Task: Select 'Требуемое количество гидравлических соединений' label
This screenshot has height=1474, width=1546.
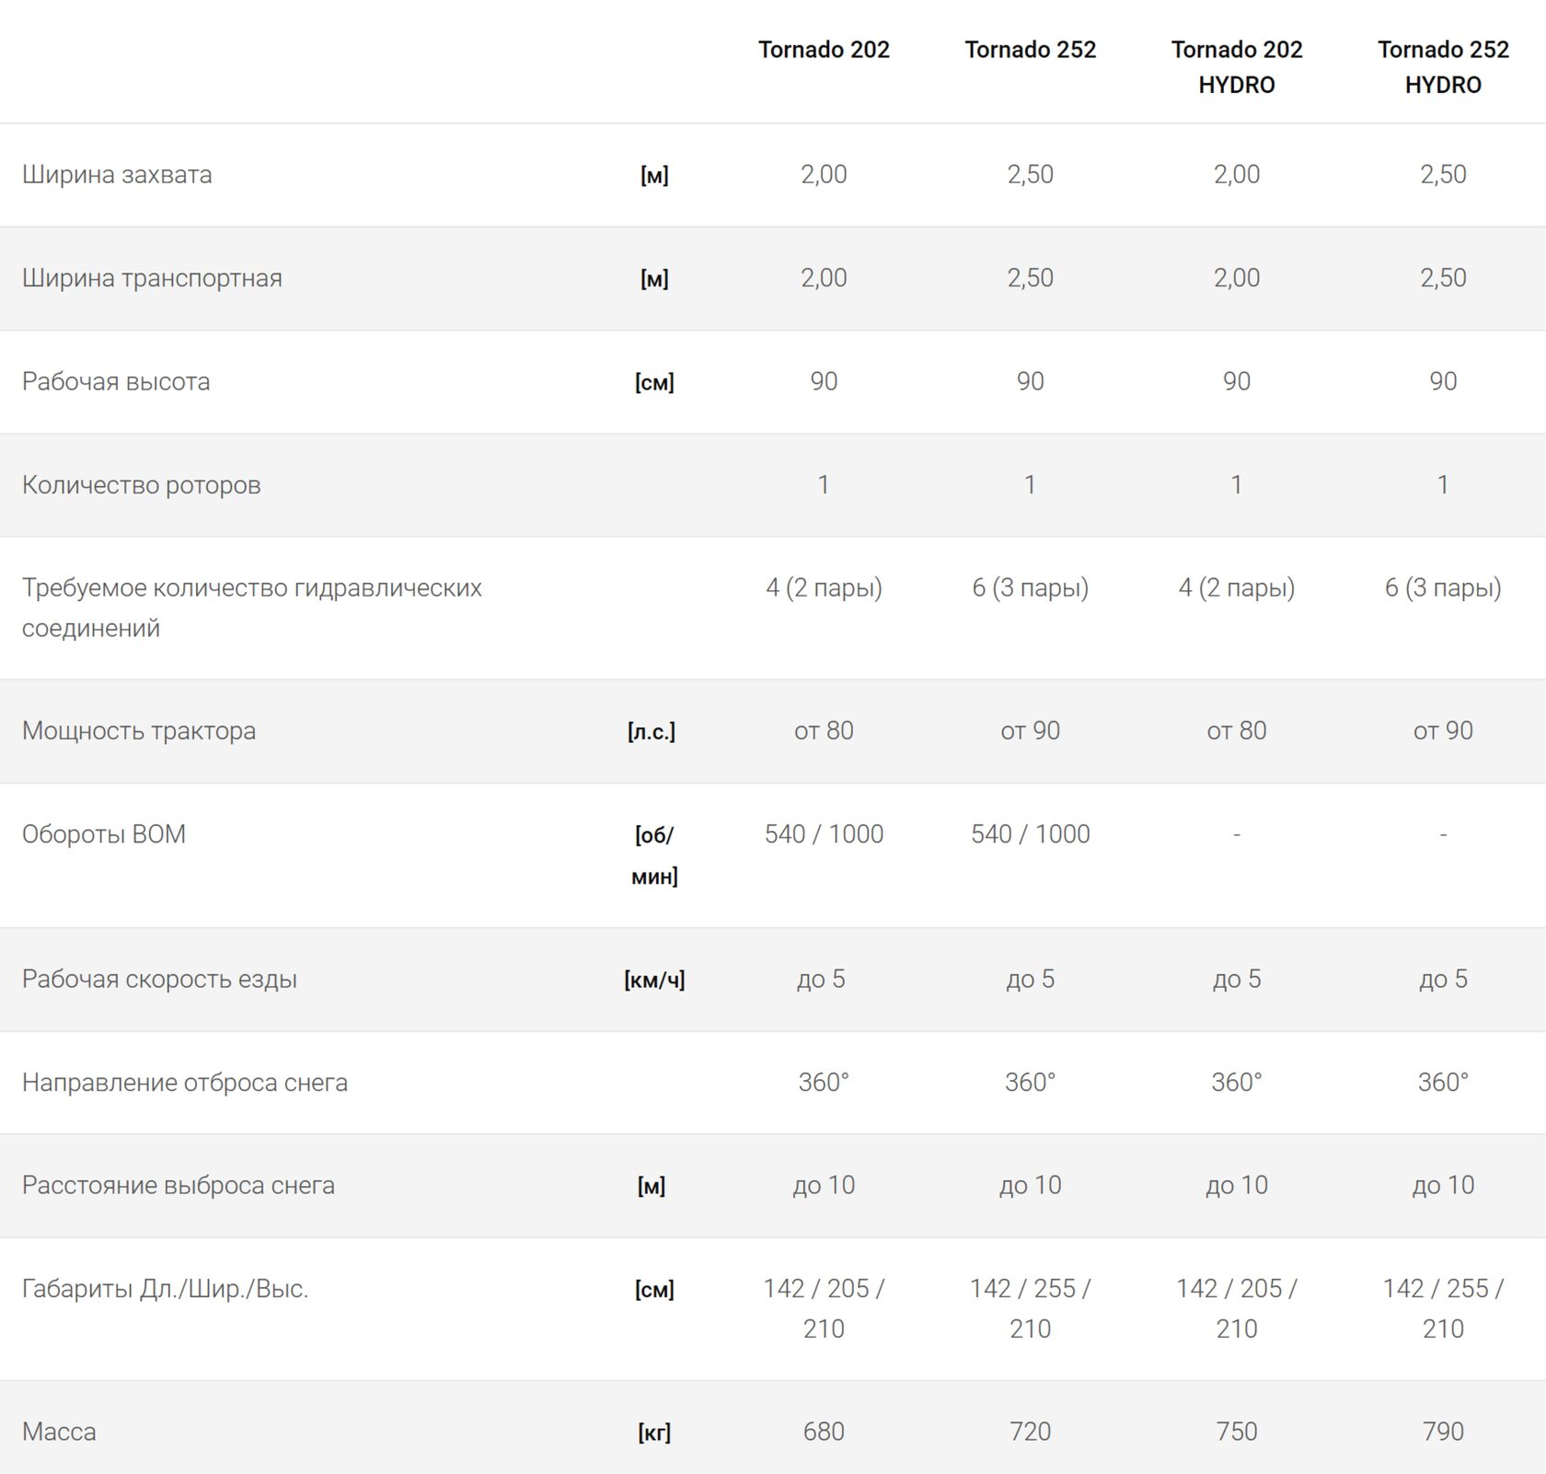Action: [251, 608]
